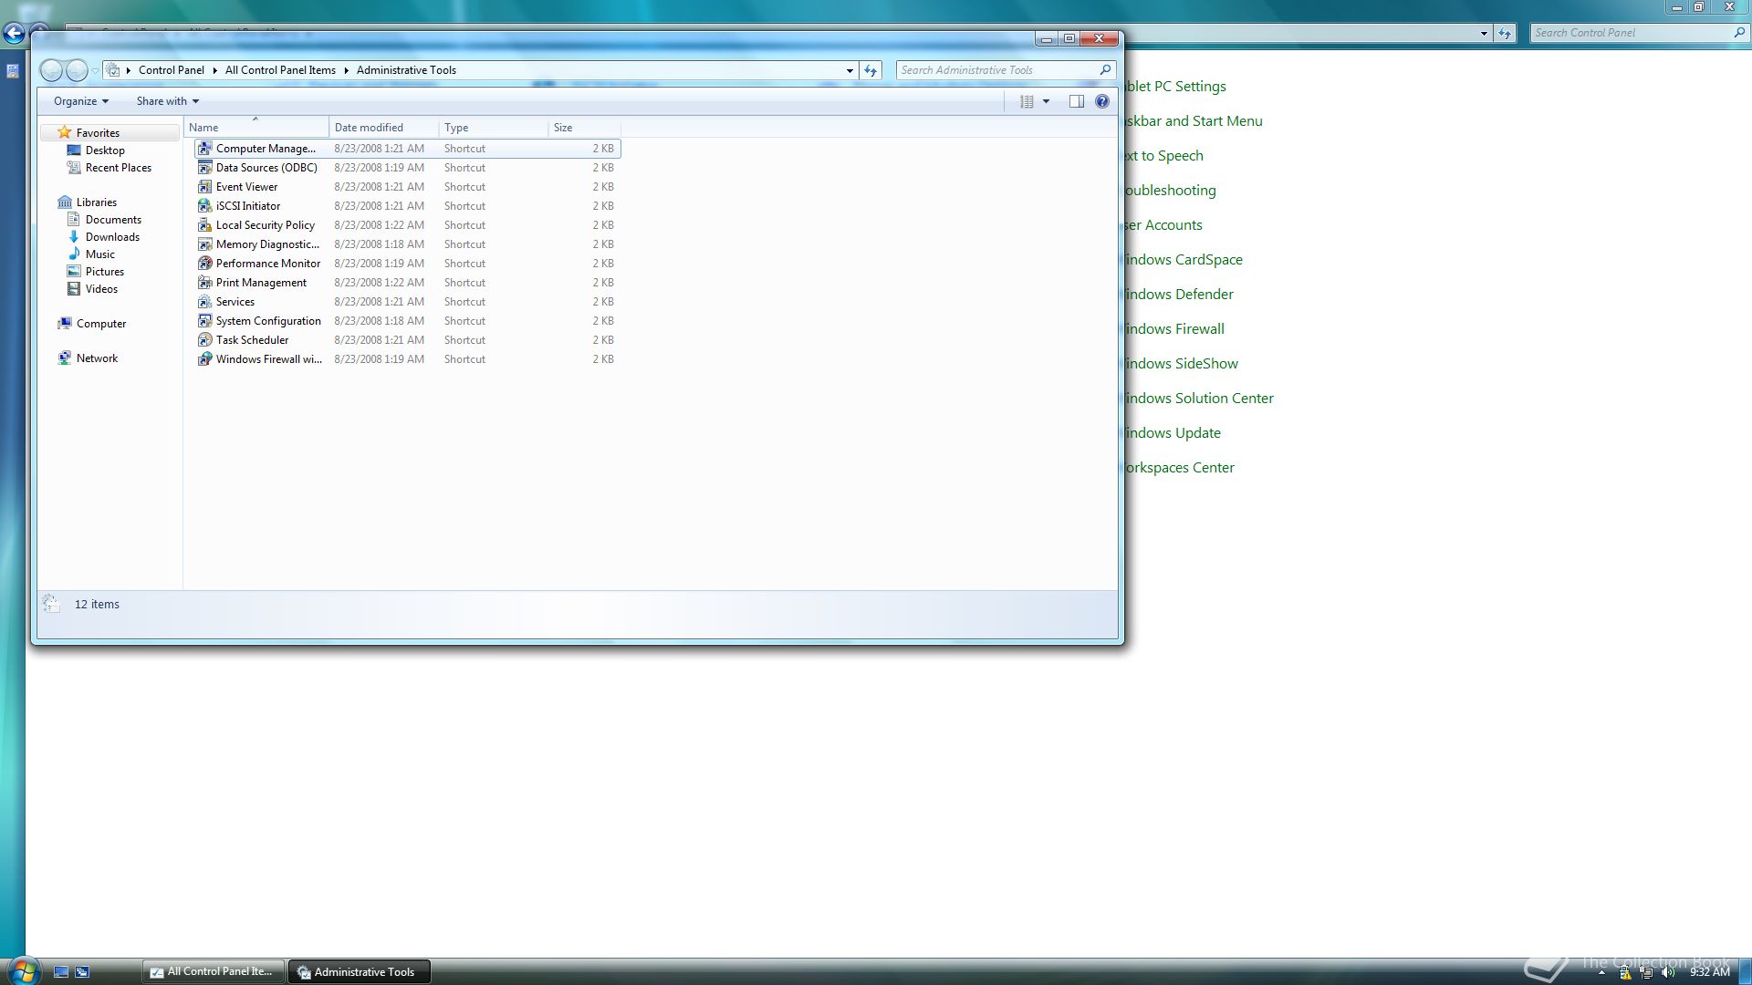
Task: Click the Explorer Back arrow button
Action: tap(52, 70)
